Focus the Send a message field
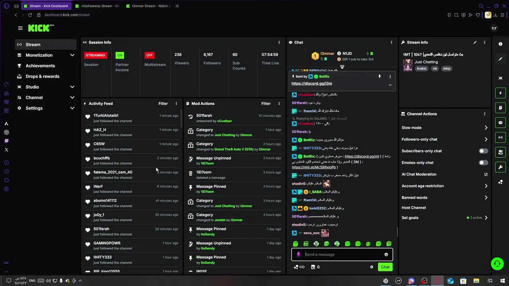509x286 pixels. click(x=342, y=255)
